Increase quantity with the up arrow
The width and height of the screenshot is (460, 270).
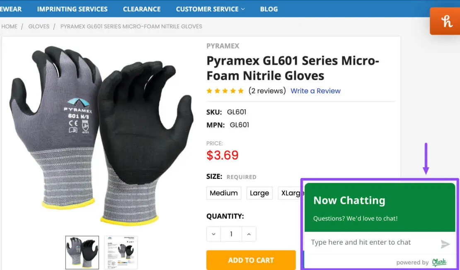point(249,234)
